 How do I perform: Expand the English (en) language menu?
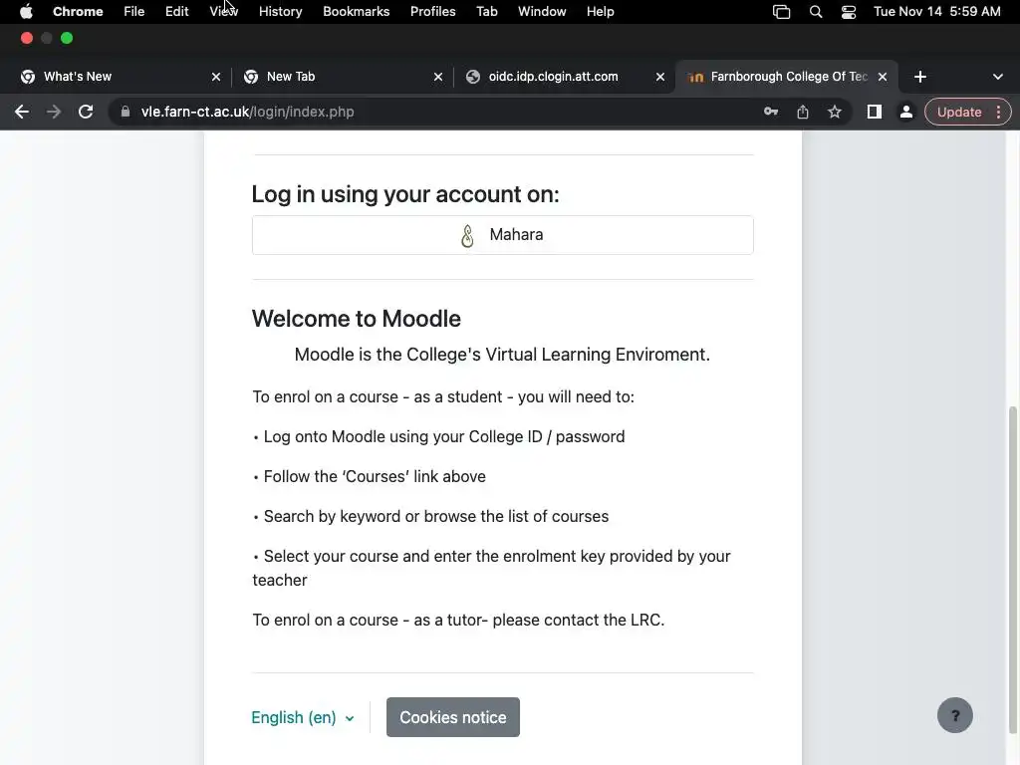(303, 717)
